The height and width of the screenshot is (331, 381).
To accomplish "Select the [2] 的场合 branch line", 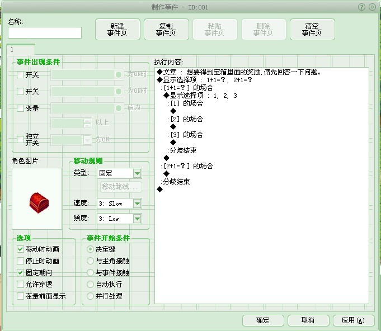I will [x=185, y=119].
